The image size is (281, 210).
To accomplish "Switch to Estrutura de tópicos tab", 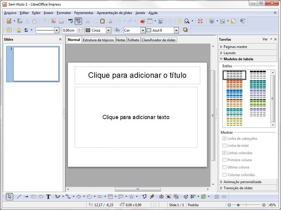I will [98, 40].
